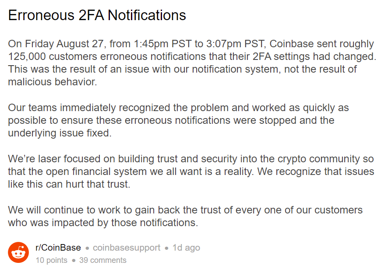Image resolution: width=381 pixels, height=269 pixels.
Task: Click the words crypto community
Action: tap(319, 159)
